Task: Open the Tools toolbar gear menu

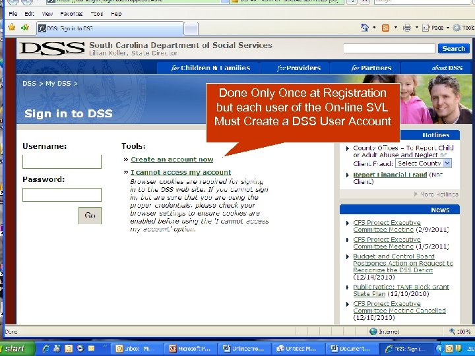Action: point(464,28)
